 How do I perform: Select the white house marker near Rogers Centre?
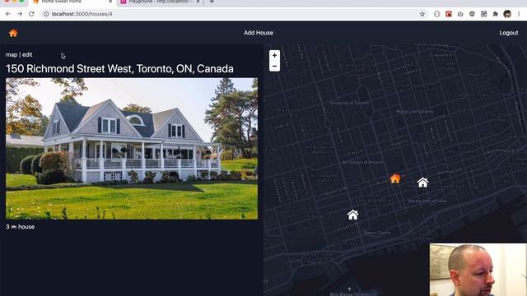353,215
